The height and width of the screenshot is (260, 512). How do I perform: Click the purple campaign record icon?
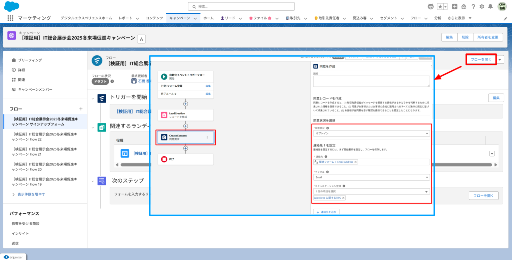[x=12, y=36]
